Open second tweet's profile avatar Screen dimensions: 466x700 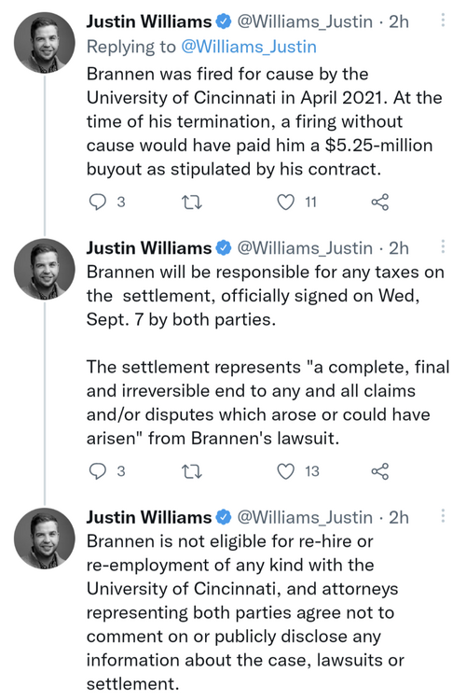(45, 269)
